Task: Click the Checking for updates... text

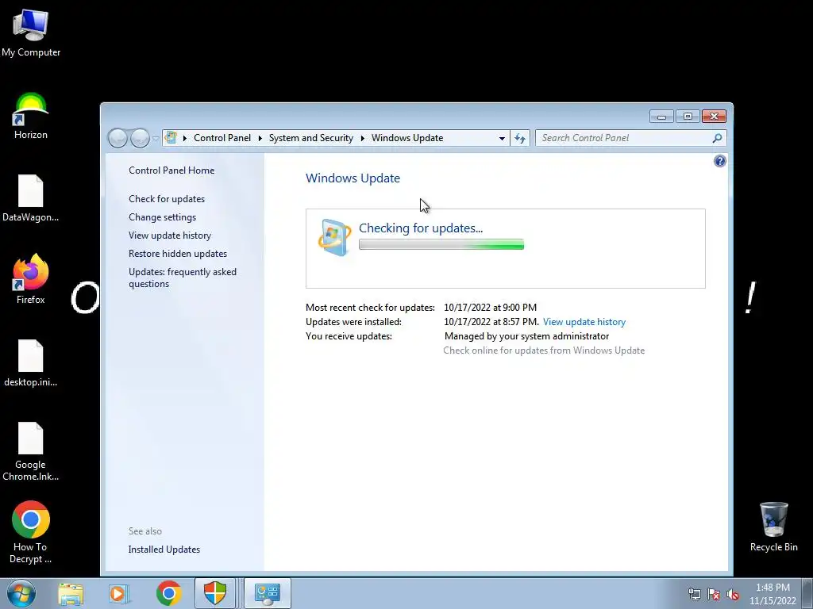Action: [x=421, y=228]
